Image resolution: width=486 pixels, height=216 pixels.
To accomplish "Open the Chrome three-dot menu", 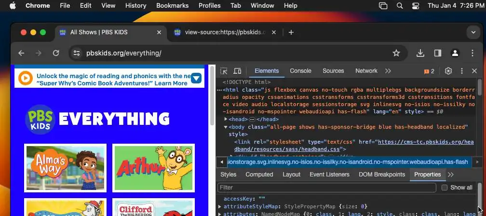I will [x=472, y=53].
